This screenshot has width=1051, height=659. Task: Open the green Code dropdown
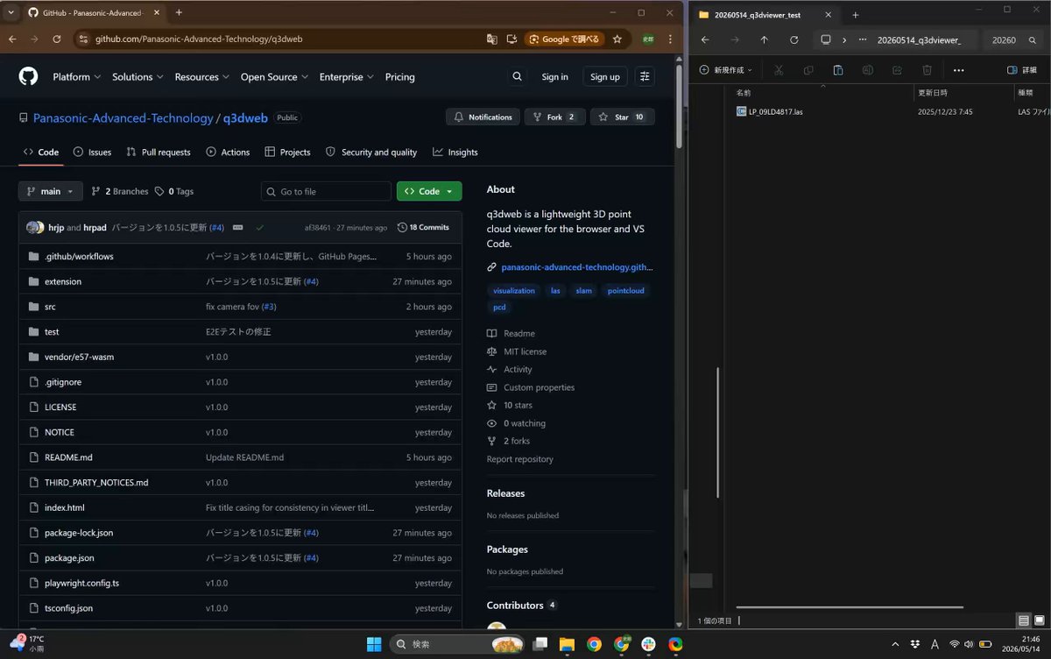[429, 191]
